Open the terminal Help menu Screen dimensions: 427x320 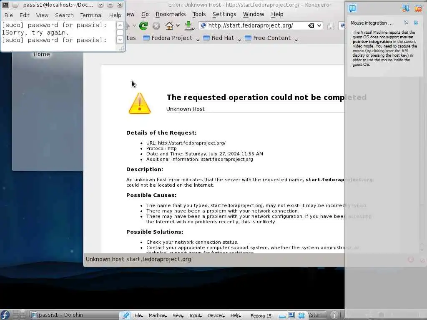click(115, 15)
